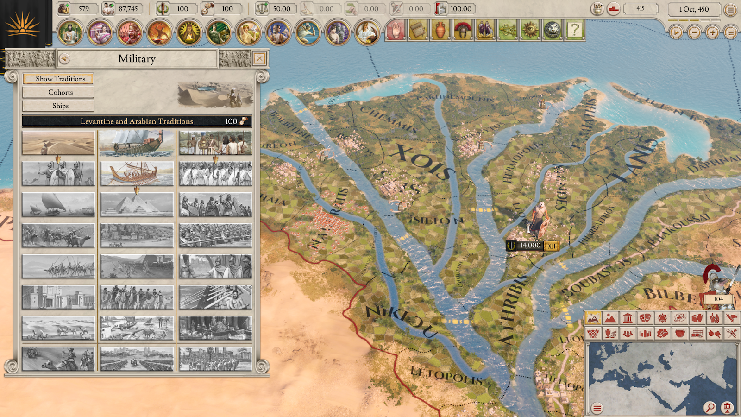Click the scroll square icon in top bar
The image size is (741, 417).
pos(418,31)
